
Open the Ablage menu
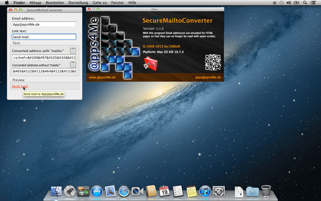[x=35, y=3]
